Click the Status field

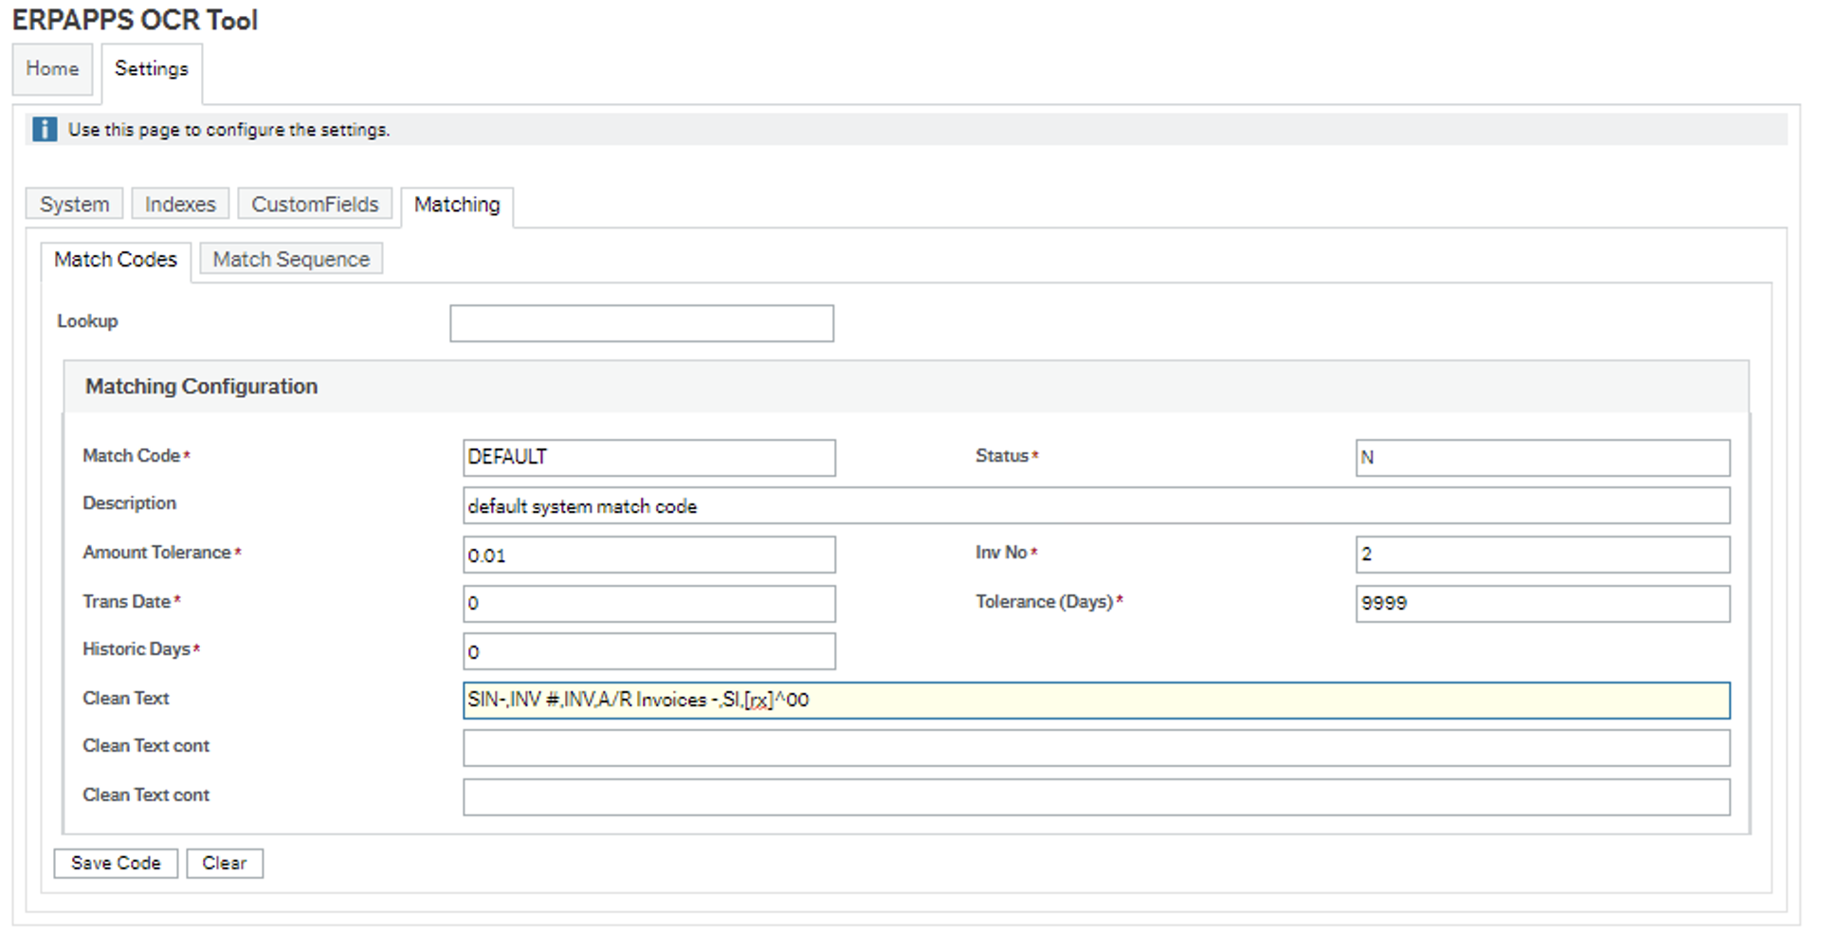click(1542, 457)
